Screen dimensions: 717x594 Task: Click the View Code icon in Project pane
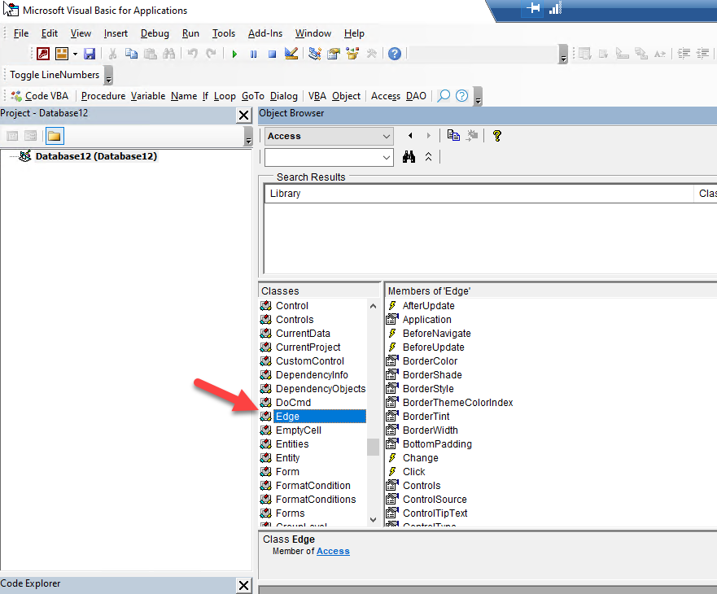point(12,136)
